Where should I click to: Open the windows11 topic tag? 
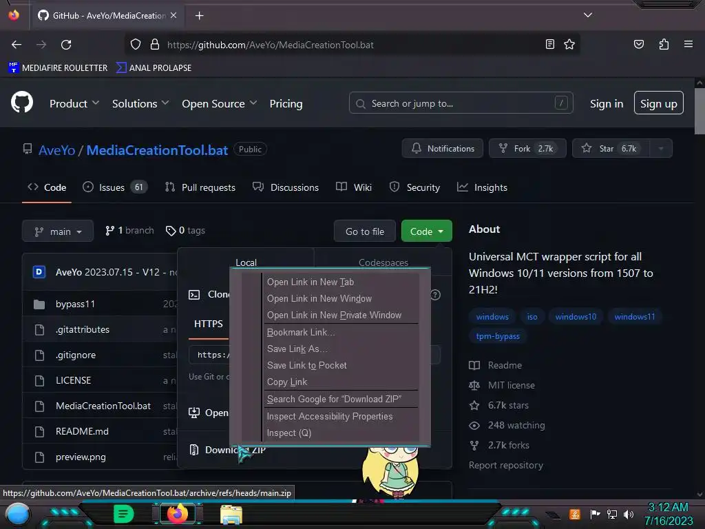pyautogui.click(x=634, y=317)
